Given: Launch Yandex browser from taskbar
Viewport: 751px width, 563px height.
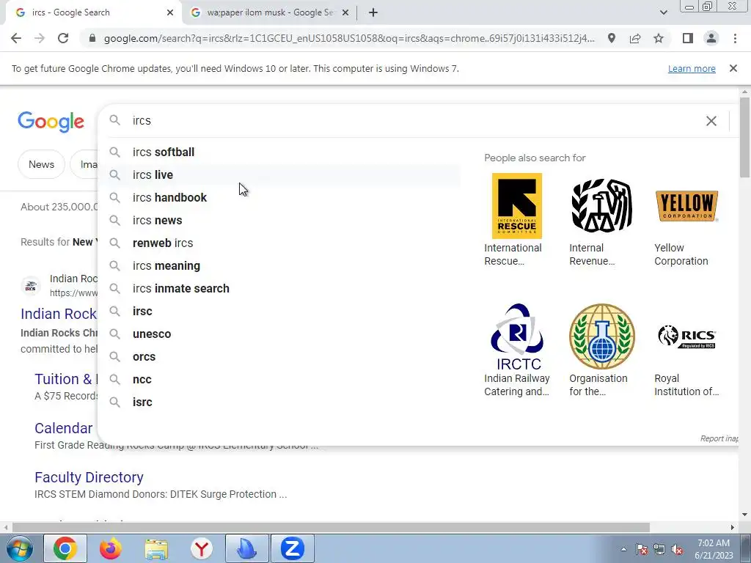Looking at the screenshot, I should pos(202,548).
